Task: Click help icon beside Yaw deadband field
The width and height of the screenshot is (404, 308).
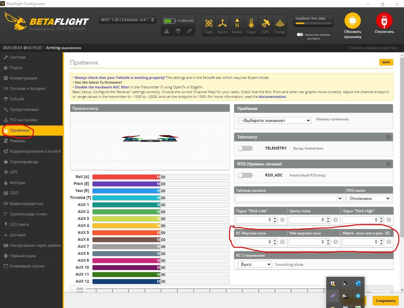Action: (336, 242)
